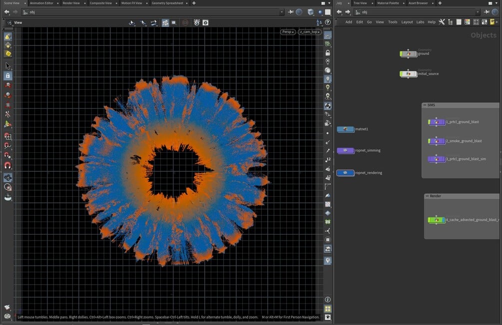
Task: Open the Layout menu in network editor
Action: pyautogui.click(x=407, y=22)
